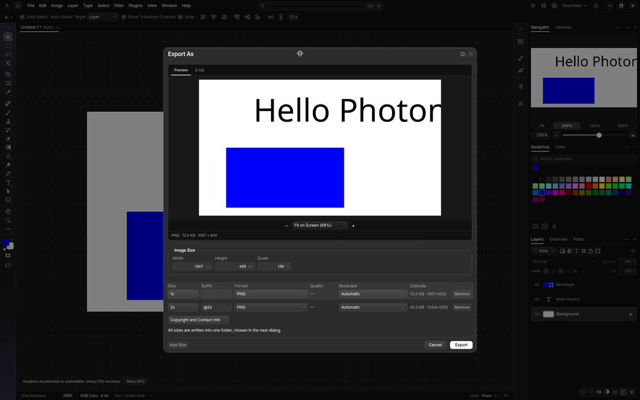640x400 pixels.
Task: Toggle Show Transform Controls checkbox
Action: (x=124, y=17)
